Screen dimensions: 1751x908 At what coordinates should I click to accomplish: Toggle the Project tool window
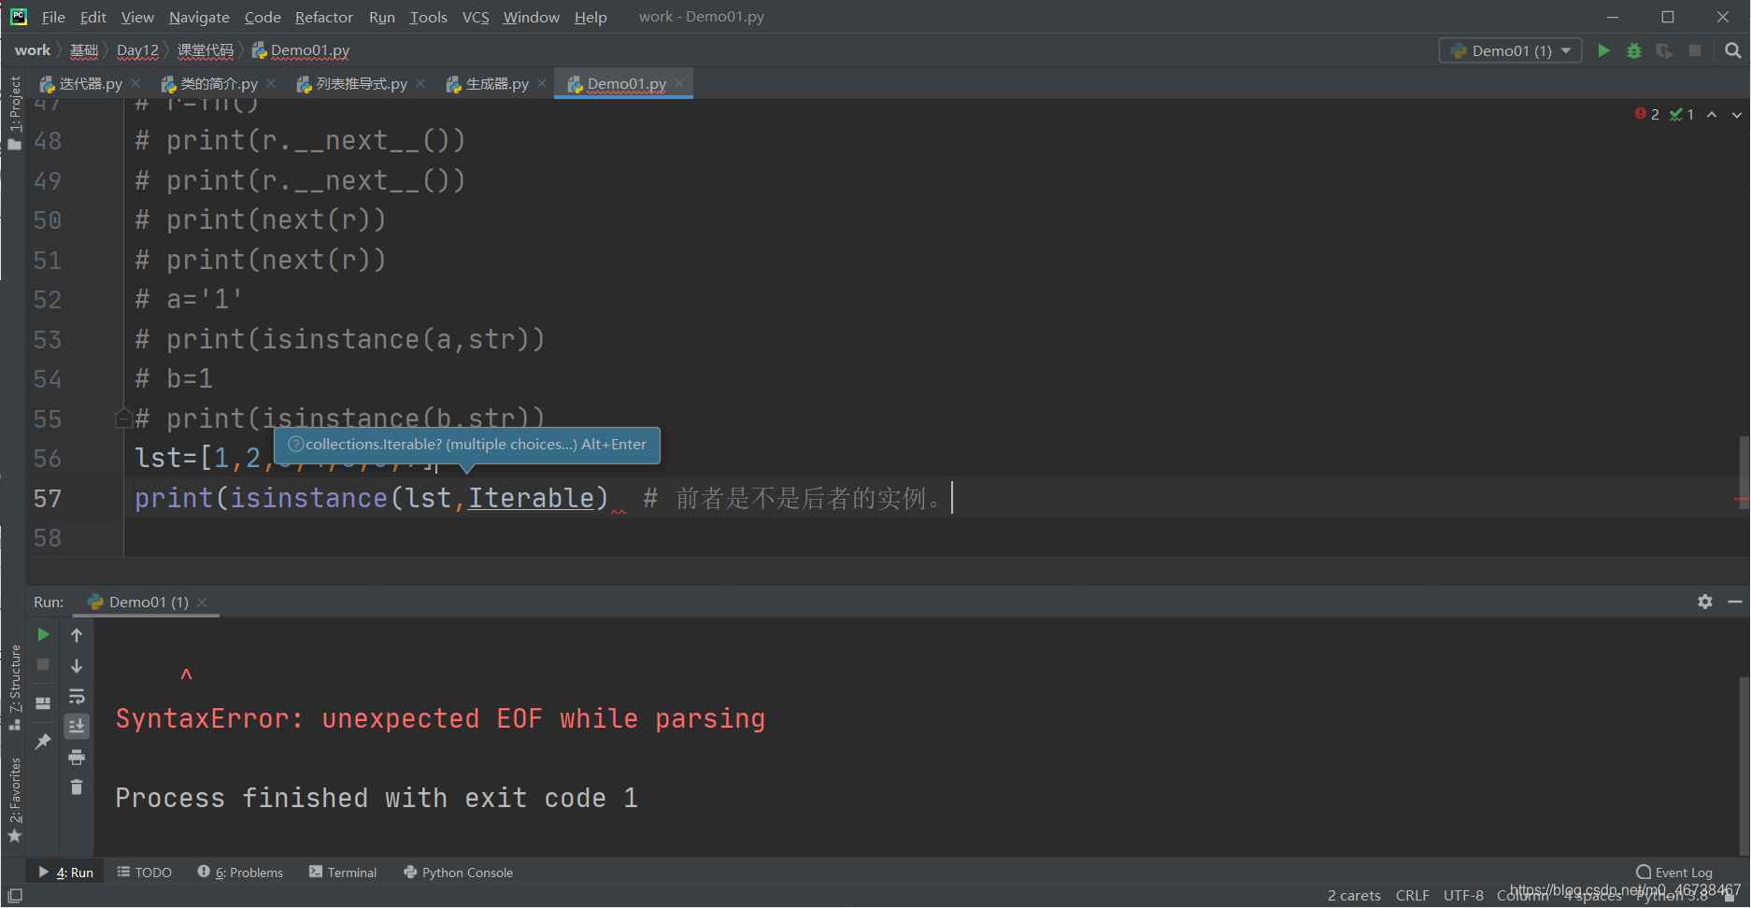[14, 112]
